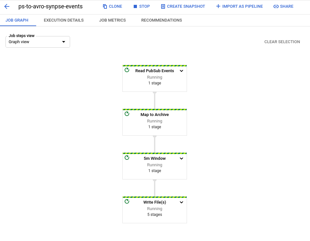The width and height of the screenshot is (310, 241).
Task: Click CLEAR SELECTION
Action: (x=282, y=42)
